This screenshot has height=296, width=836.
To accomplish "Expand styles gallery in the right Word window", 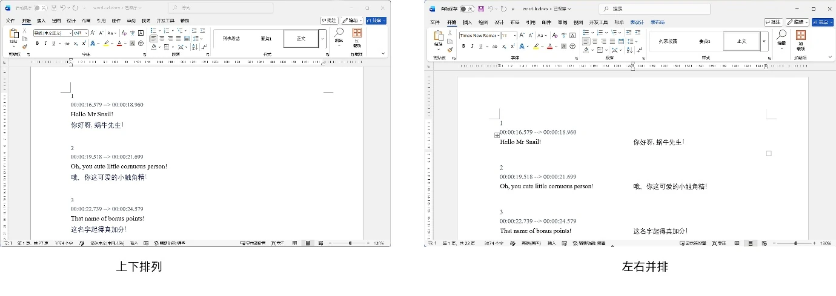I will pyautogui.click(x=764, y=41).
